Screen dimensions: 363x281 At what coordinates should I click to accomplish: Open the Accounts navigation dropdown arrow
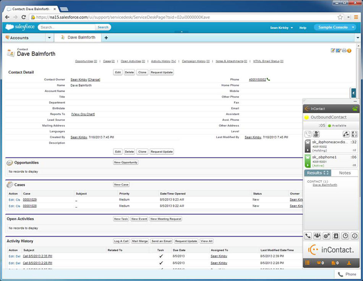[x=49, y=38]
